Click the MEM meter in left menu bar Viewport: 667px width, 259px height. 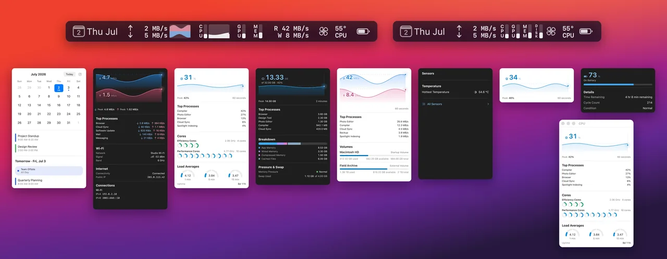257,31
